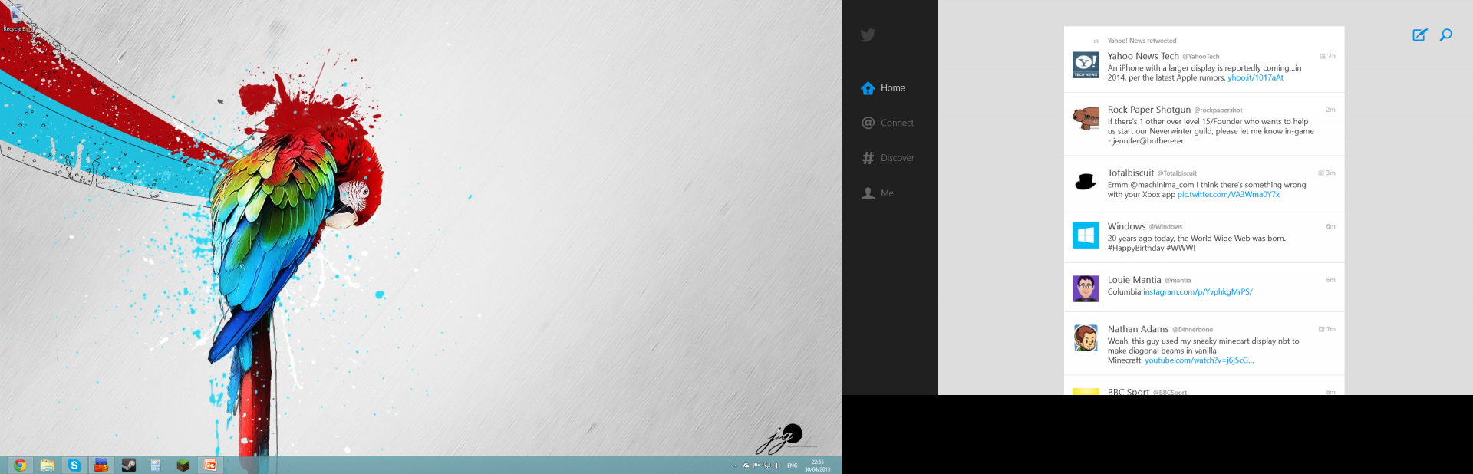Screen dimensions: 1473x474
Task: Click the cloud icon in system tray
Action: 746,466
